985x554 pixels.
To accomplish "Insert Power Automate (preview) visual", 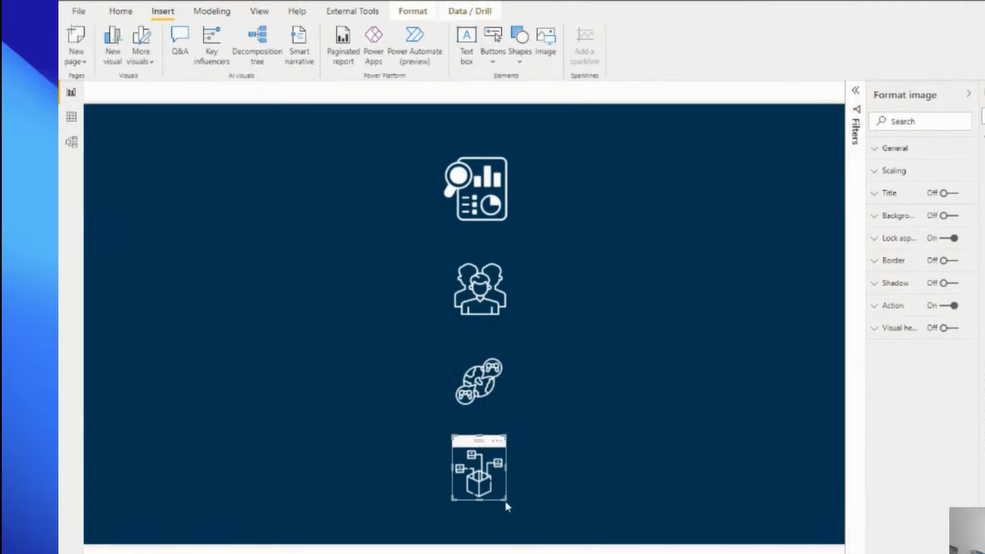I will point(415,45).
